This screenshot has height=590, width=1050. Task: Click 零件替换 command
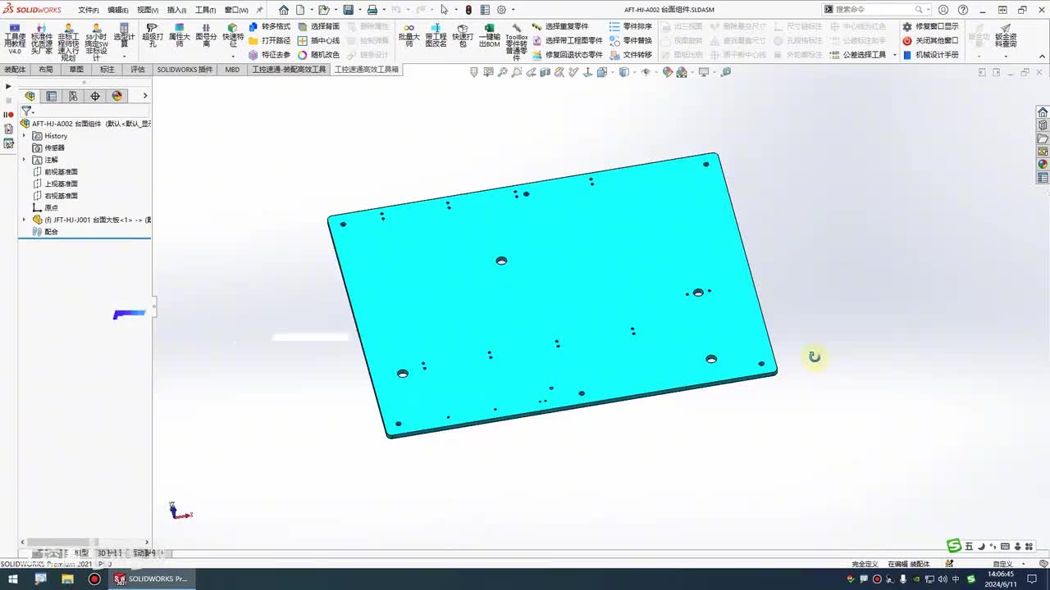pos(631,40)
